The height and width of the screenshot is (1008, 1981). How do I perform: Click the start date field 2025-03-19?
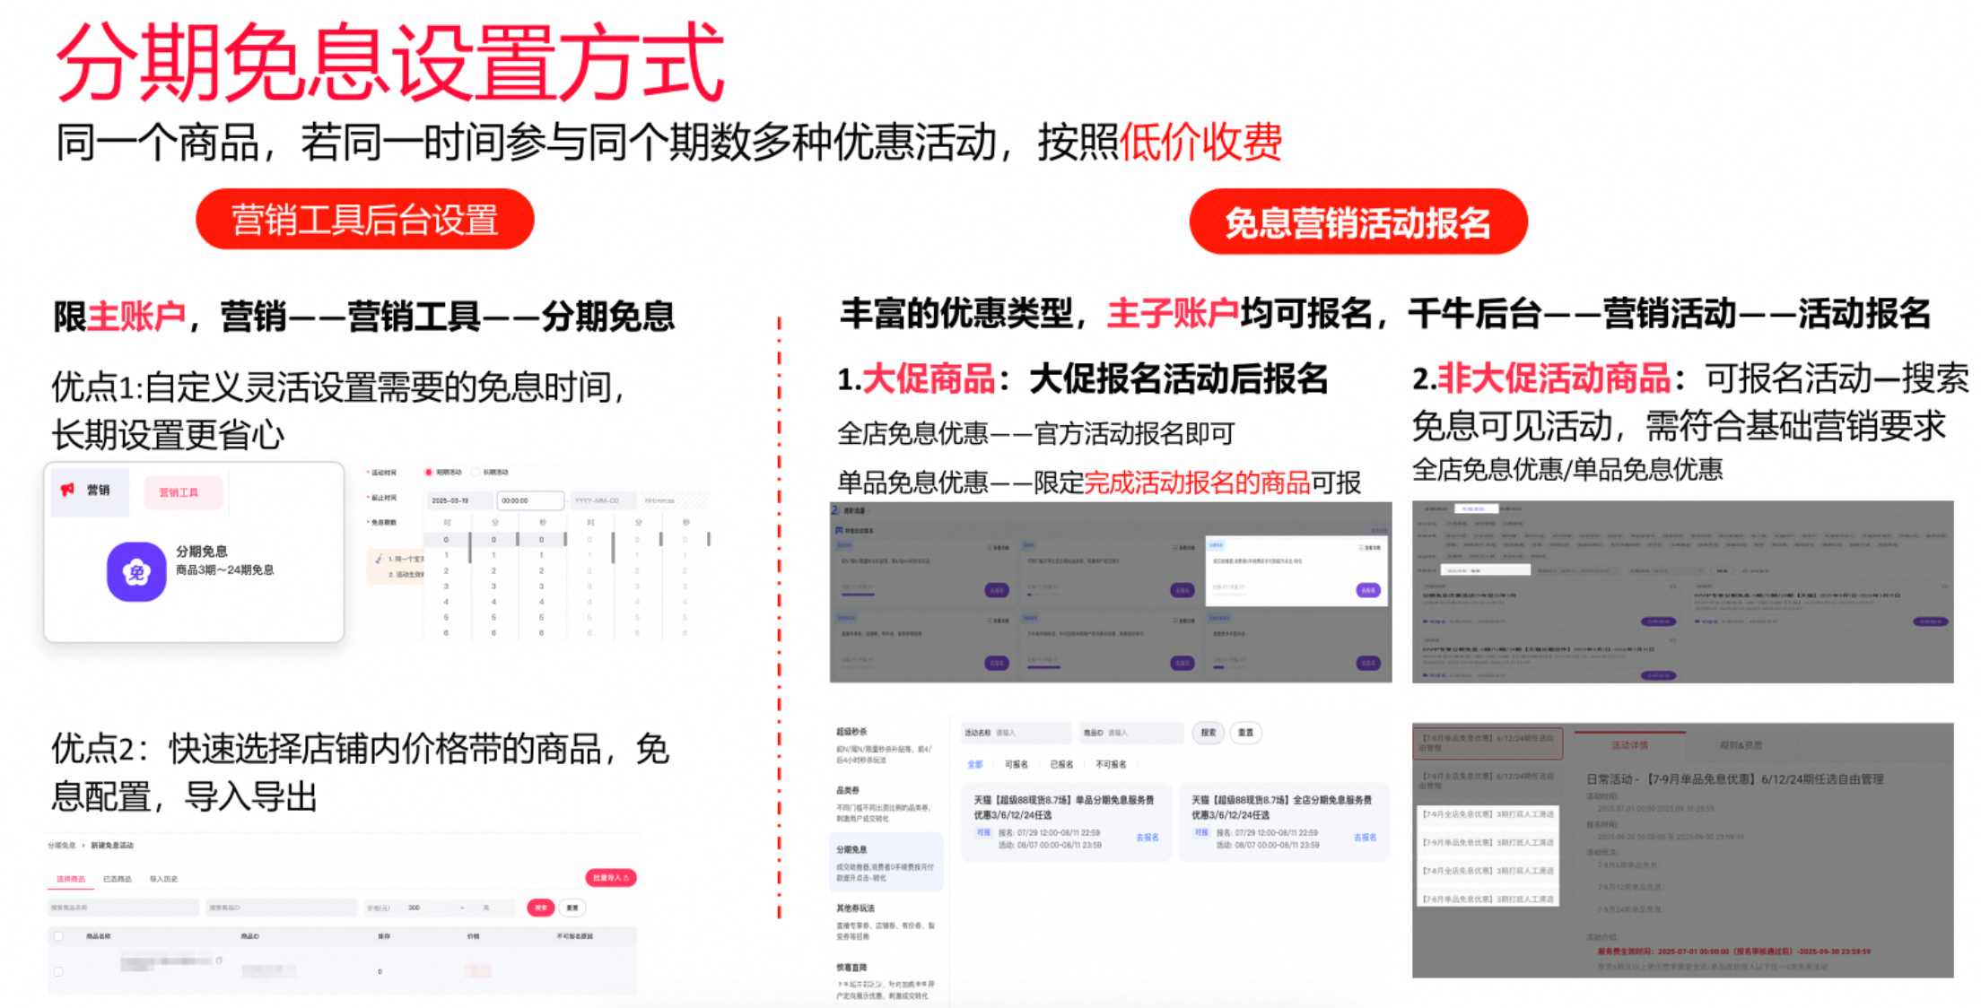[460, 500]
